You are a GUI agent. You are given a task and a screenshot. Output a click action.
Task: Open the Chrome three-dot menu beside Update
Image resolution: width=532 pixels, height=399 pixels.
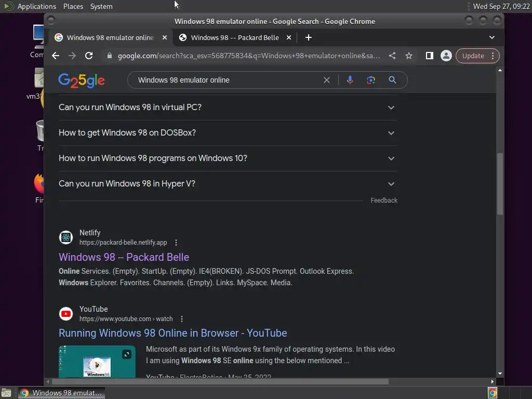(493, 56)
